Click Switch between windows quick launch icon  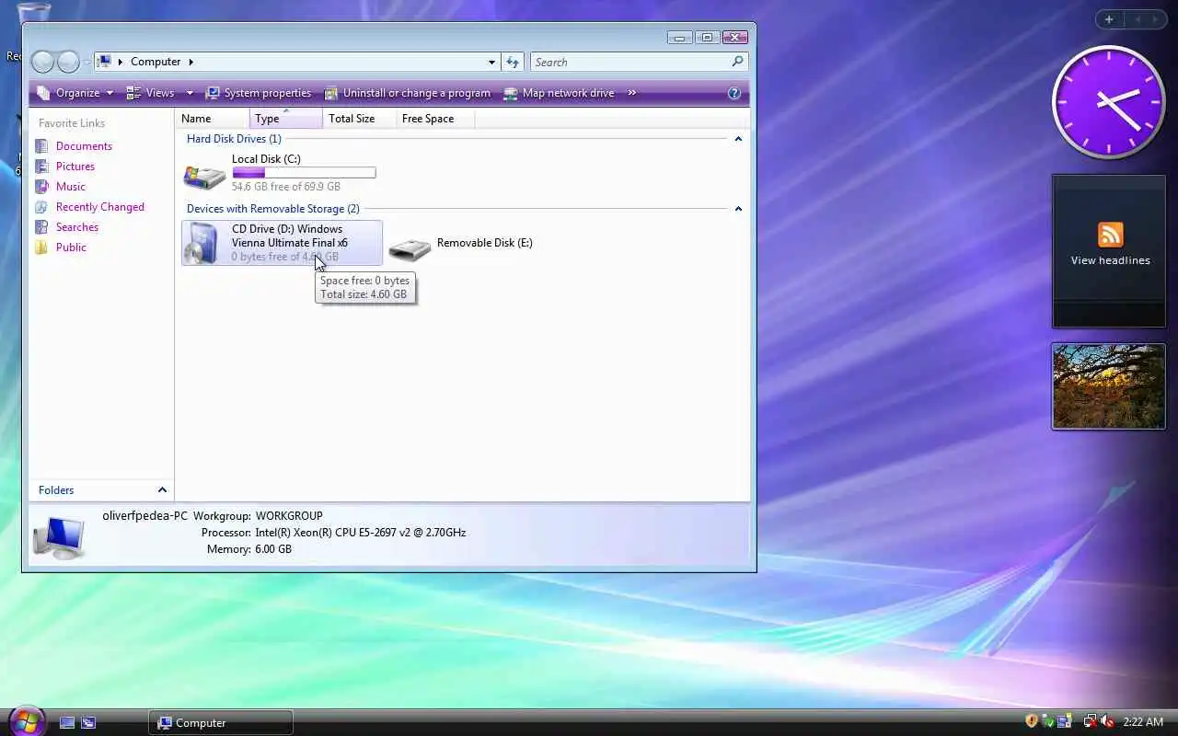point(88,723)
